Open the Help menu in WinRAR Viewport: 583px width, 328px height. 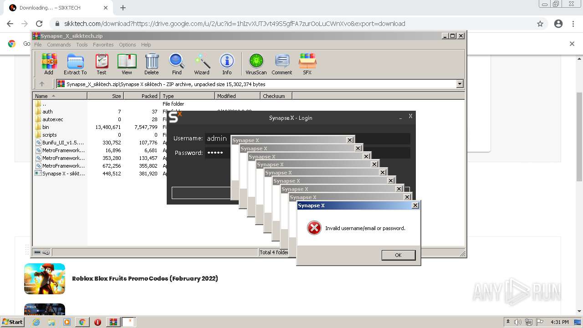pyautogui.click(x=146, y=45)
